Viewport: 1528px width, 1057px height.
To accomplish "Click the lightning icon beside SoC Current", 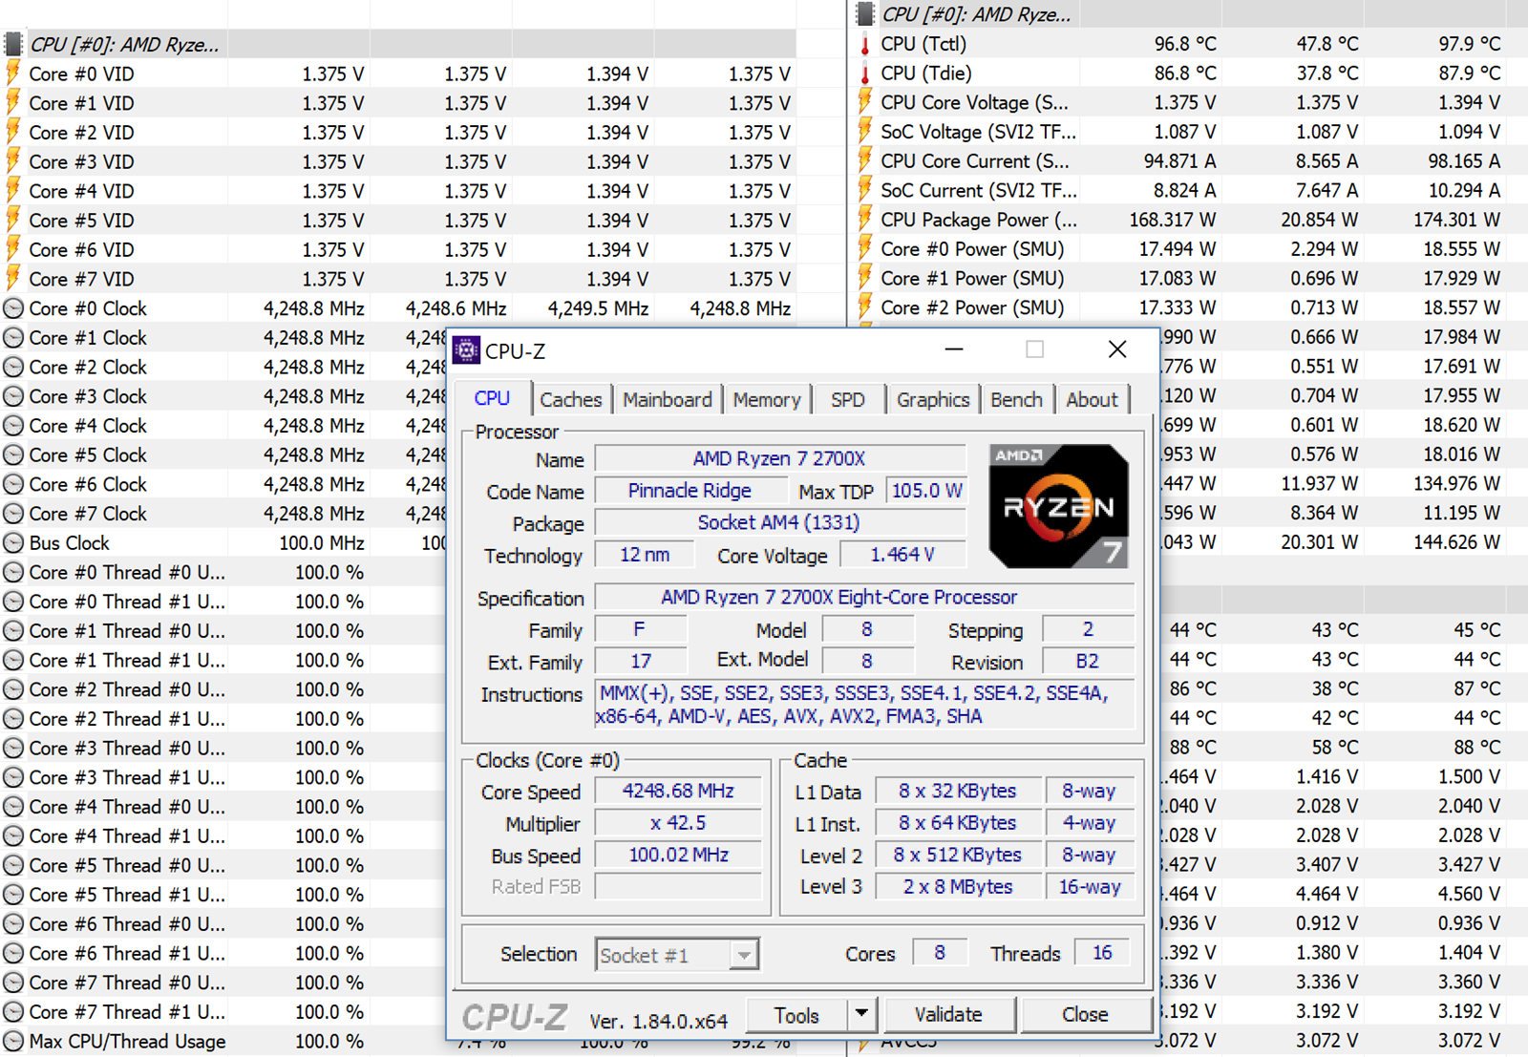I will pyautogui.click(x=865, y=190).
